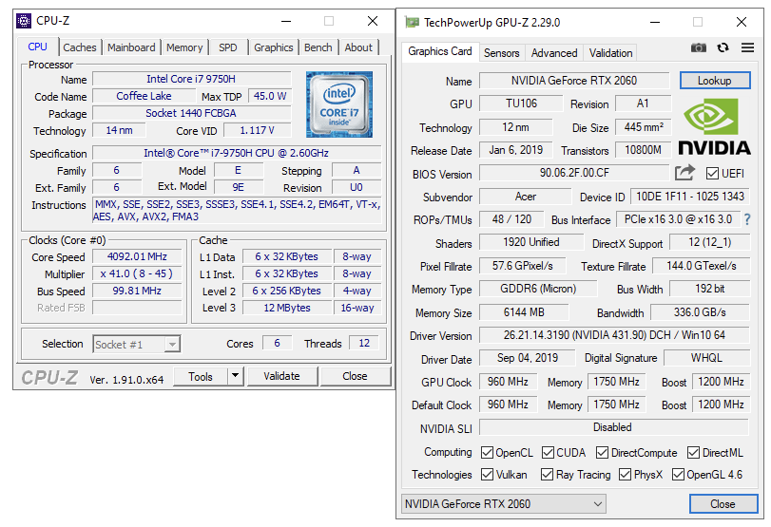This screenshot has width=771, height=527.
Task: Toggle the Ray Tracing checkbox
Action: click(x=547, y=475)
